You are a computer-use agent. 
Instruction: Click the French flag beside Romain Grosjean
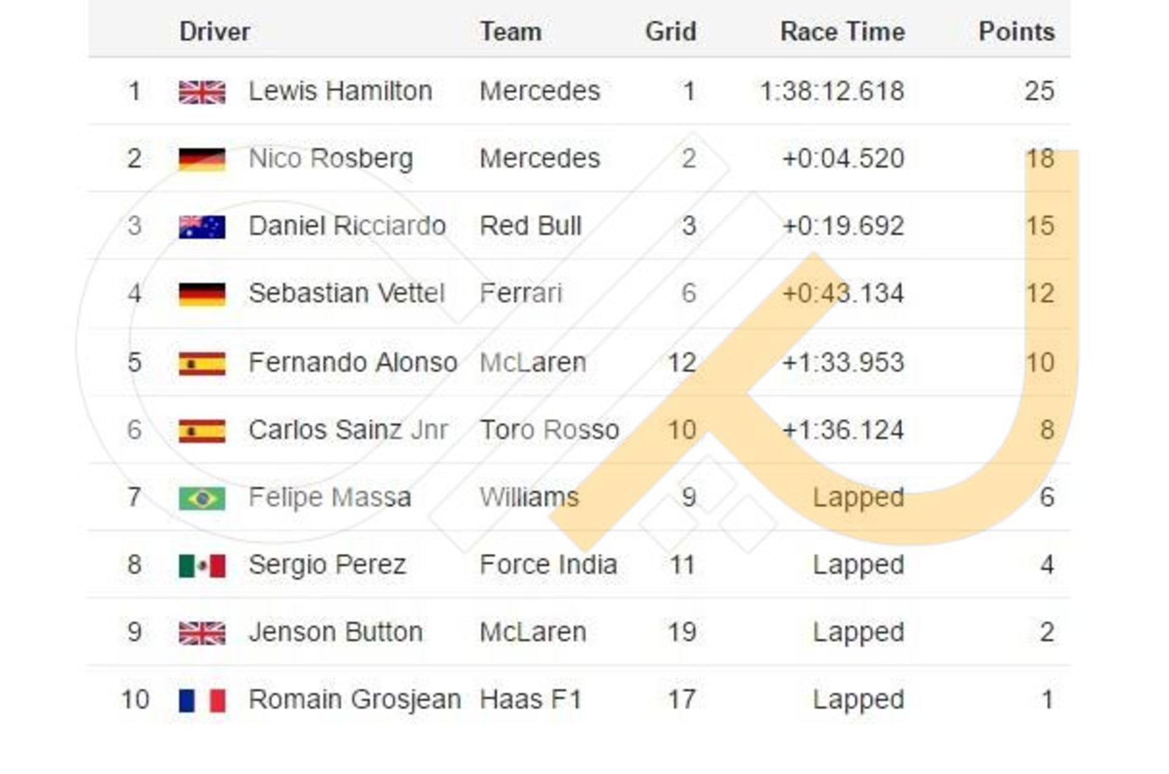[x=202, y=700]
